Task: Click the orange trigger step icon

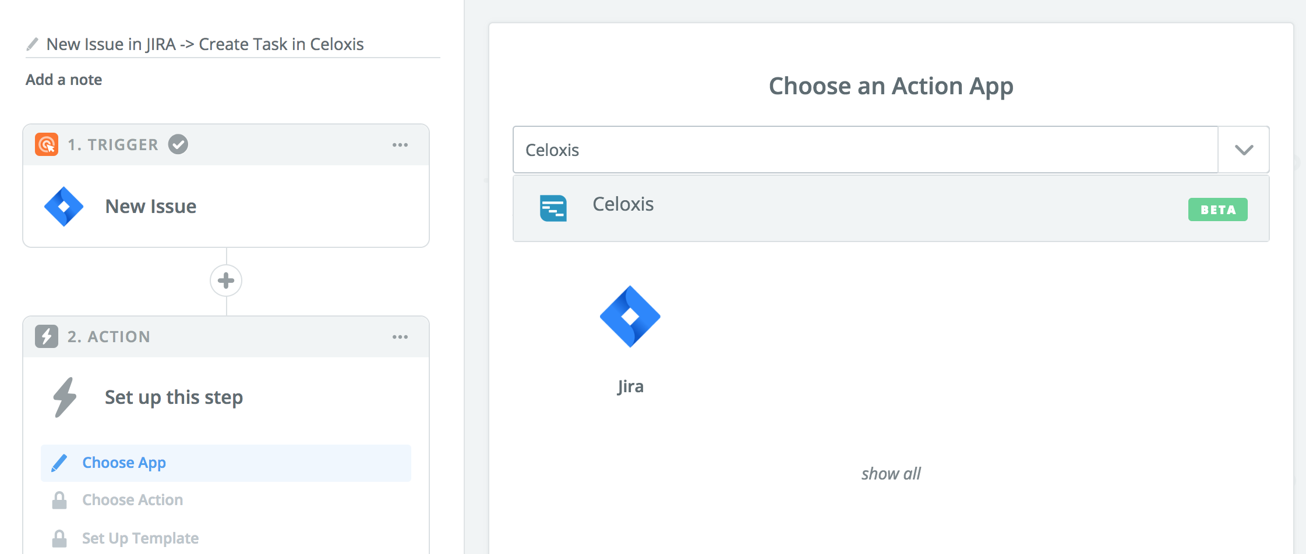Action: tap(47, 144)
